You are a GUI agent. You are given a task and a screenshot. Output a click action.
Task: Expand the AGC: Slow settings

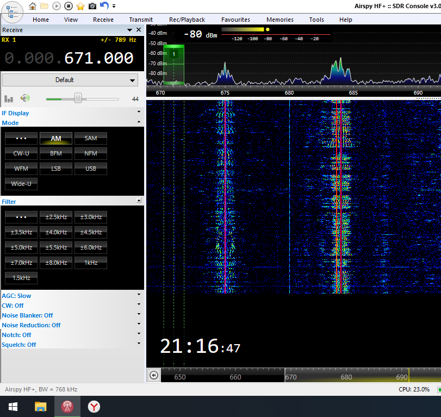(16, 296)
